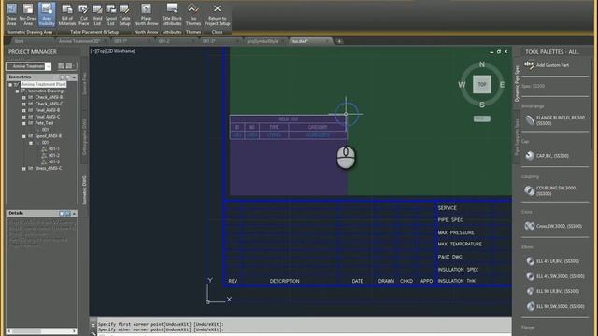Select CAP,BV part in palette
The height and width of the screenshot is (336, 598).
[548, 156]
